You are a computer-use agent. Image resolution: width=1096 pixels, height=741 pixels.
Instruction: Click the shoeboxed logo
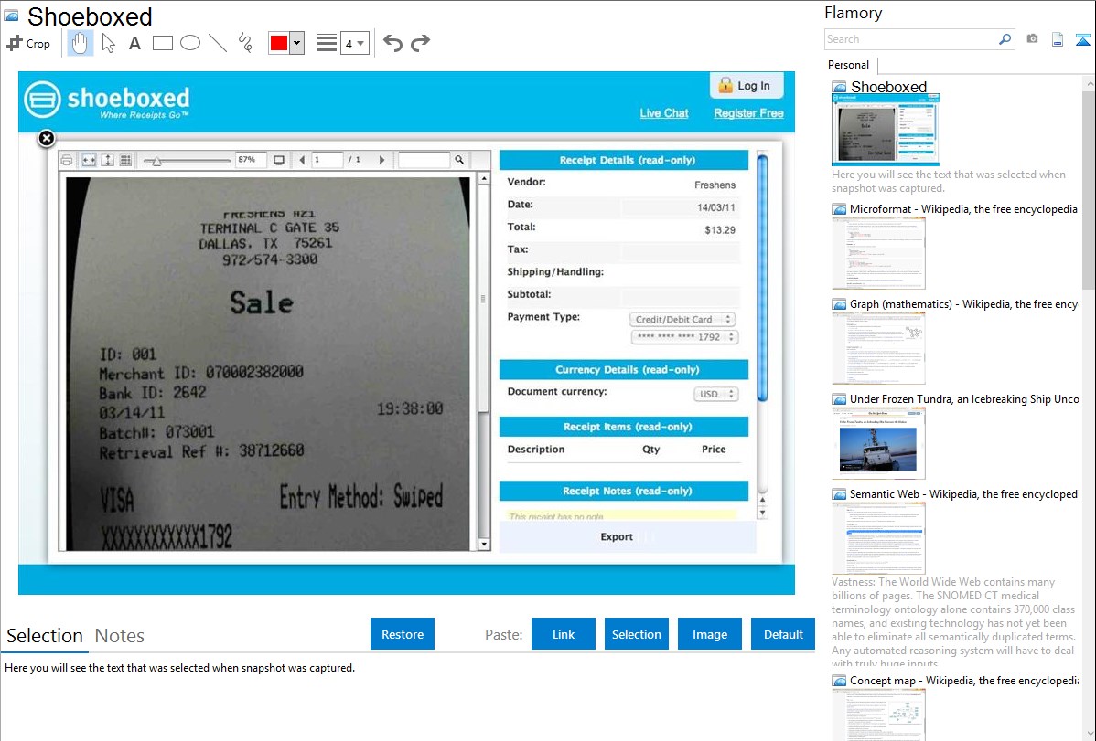pos(107,100)
